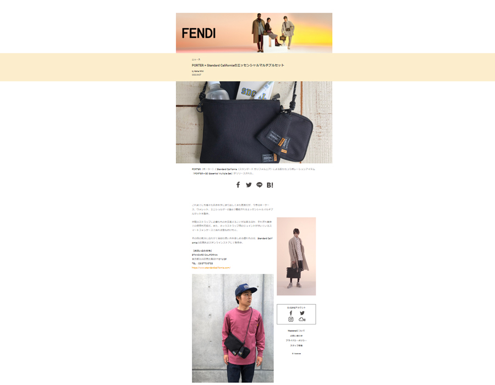495x385 pixels.
Task: Open the ニュース category link
Action: [x=196, y=59]
